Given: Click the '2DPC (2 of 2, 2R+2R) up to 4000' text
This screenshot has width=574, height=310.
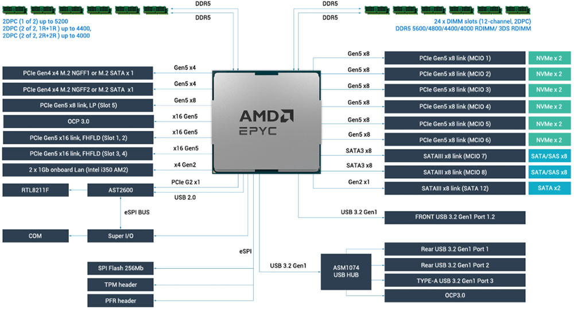Looking at the screenshot, I should coord(46,36).
